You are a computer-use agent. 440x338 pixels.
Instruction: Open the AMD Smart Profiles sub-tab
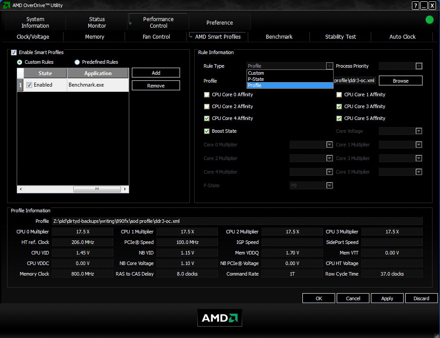[218, 37]
